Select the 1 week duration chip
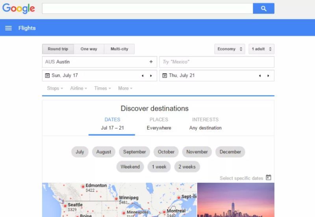 [159, 167]
